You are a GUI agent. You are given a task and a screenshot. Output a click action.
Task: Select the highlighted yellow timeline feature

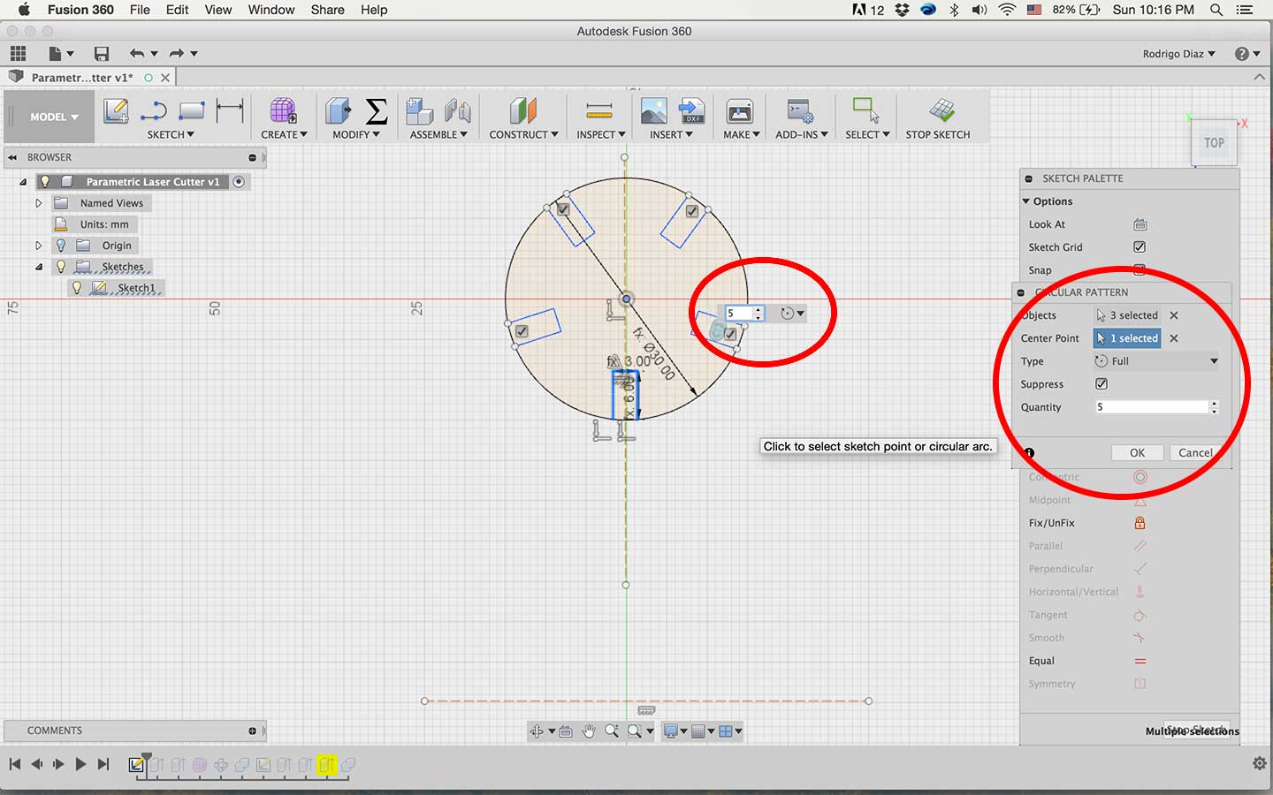[x=327, y=765]
